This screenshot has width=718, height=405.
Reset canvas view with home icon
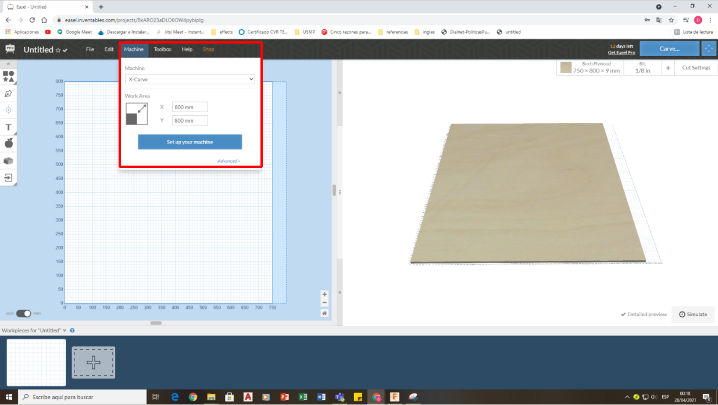pos(324,313)
